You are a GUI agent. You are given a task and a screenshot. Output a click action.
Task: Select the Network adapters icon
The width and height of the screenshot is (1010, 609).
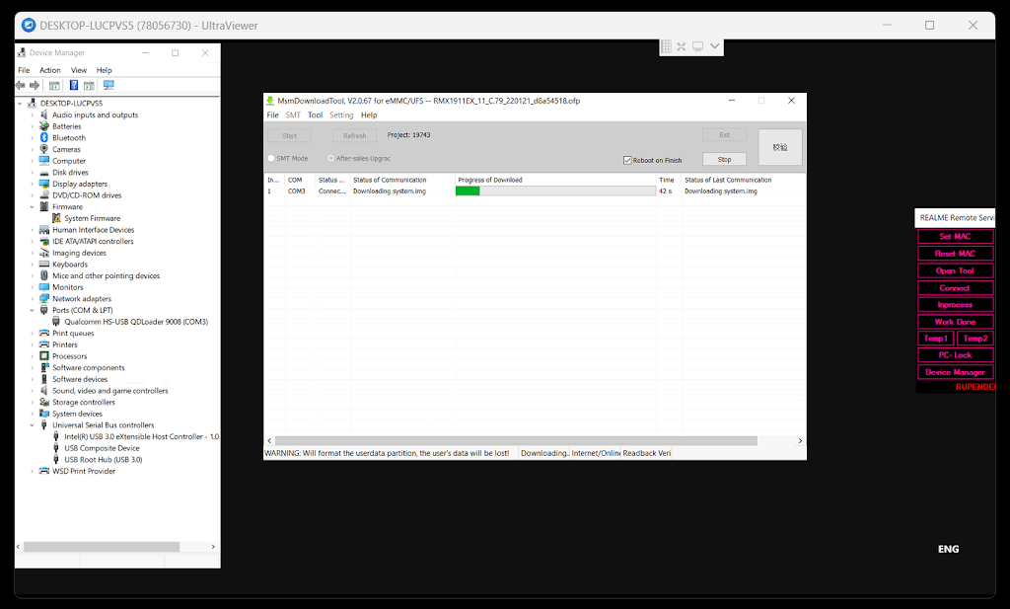tap(43, 298)
